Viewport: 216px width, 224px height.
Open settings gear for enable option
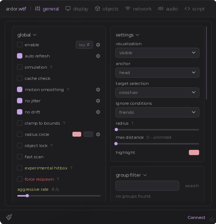coord(98,45)
